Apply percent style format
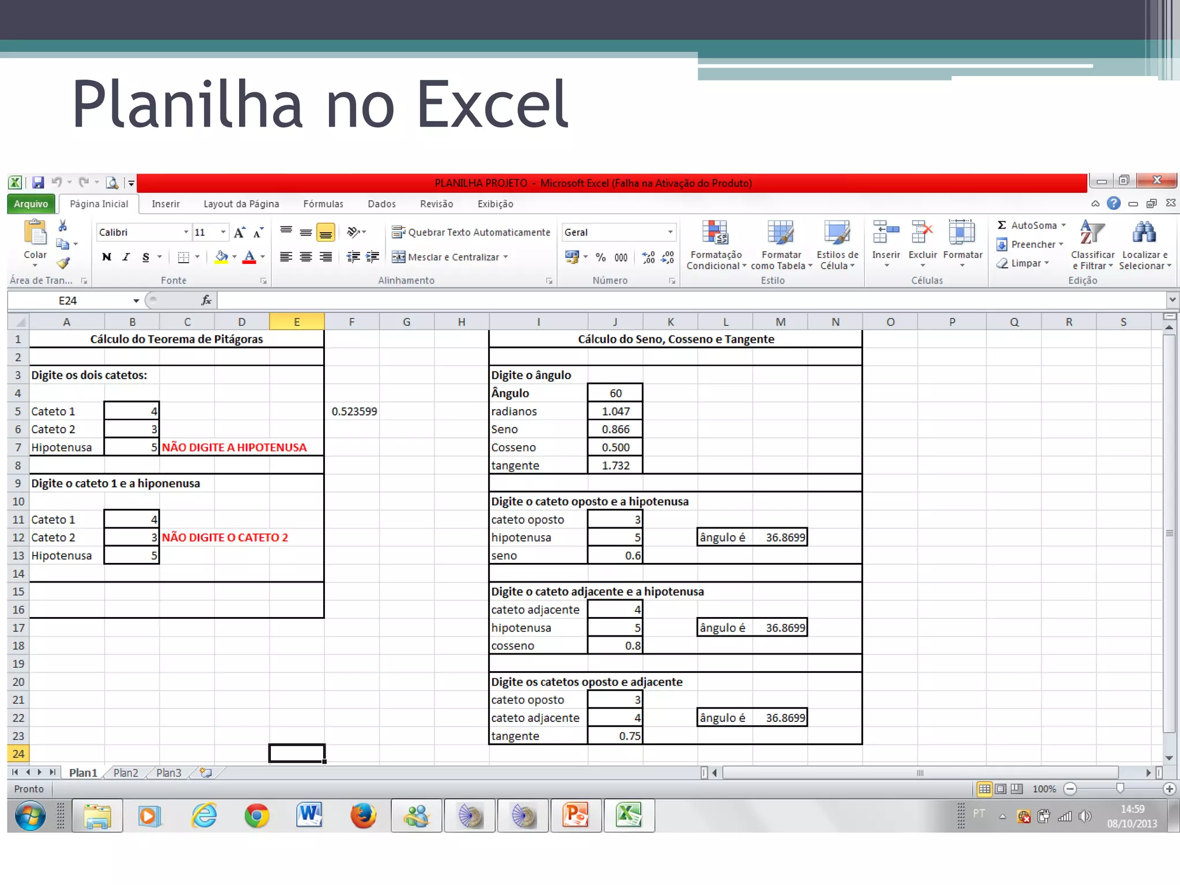Image resolution: width=1180 pixels, height=885 pixels. [x=600, y=257]
